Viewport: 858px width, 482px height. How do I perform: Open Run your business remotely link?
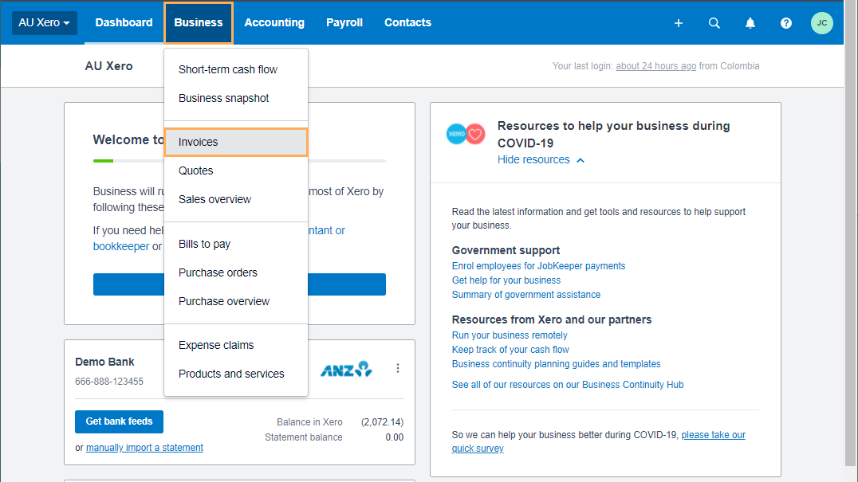coord(510,335)
